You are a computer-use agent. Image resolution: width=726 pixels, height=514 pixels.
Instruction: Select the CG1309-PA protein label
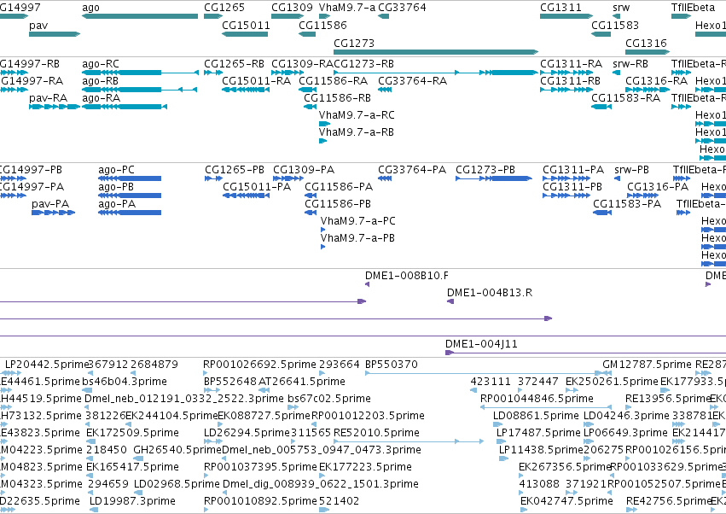pyautogui.click(x=304, y=170)
